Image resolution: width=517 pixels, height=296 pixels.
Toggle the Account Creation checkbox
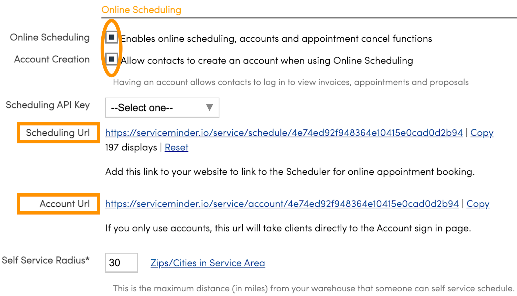point(112,59)
